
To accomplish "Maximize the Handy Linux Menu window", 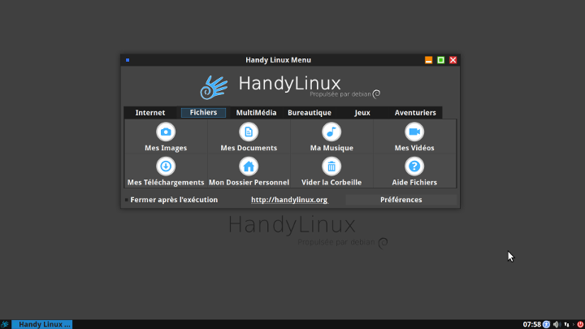I will [440, 60].
